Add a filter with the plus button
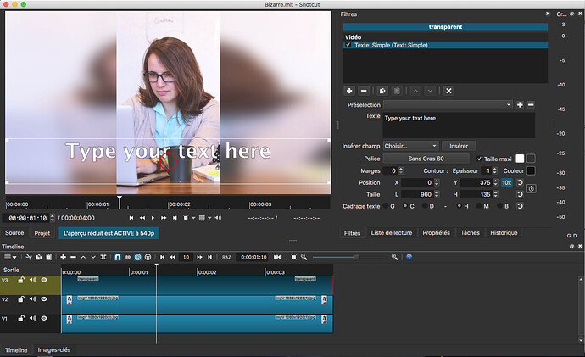This screenshot has height=357, width=585. [349, 91]
